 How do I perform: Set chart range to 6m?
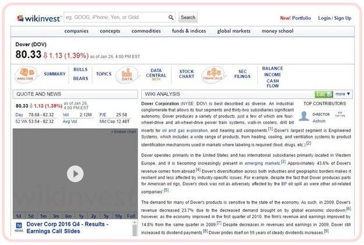(x=68, y=216)
